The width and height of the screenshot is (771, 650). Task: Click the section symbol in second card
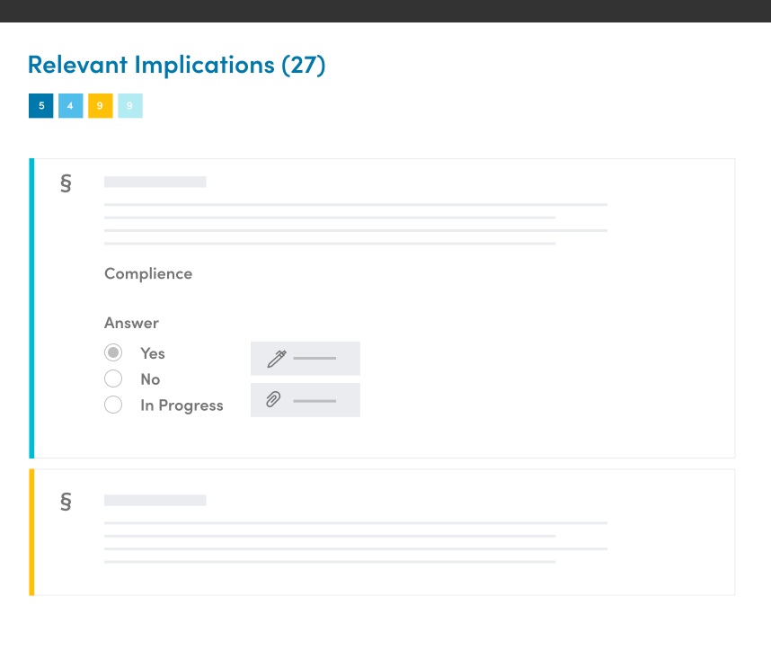pos(66,502)
